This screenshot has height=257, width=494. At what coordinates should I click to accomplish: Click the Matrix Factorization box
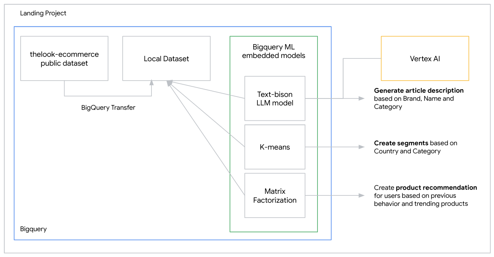coord(275,196)
